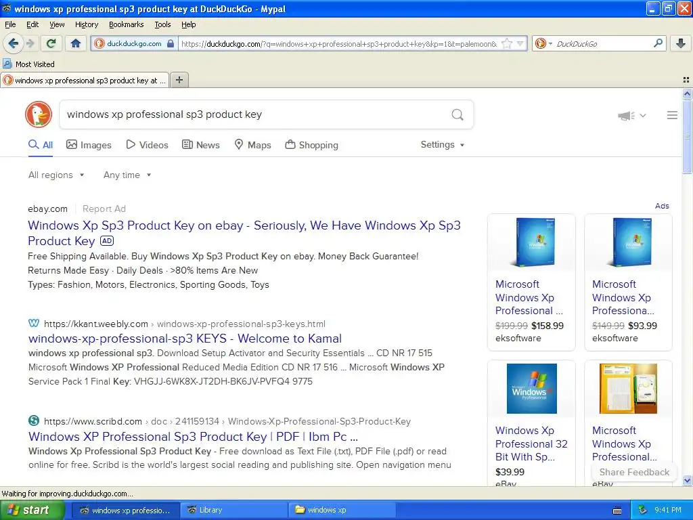Open the File menu
This screenshot has height=520, width=693.
tap(10, 25)
